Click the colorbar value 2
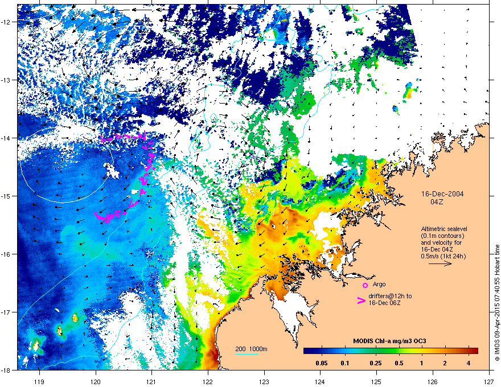Screen dimensions: 501x387 [x=445, y=363]
